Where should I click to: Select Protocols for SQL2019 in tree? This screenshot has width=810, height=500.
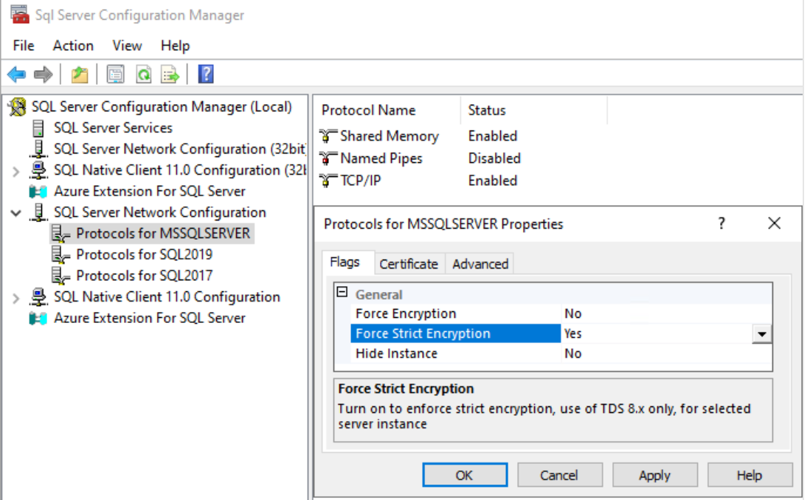(x=144, y=254)
